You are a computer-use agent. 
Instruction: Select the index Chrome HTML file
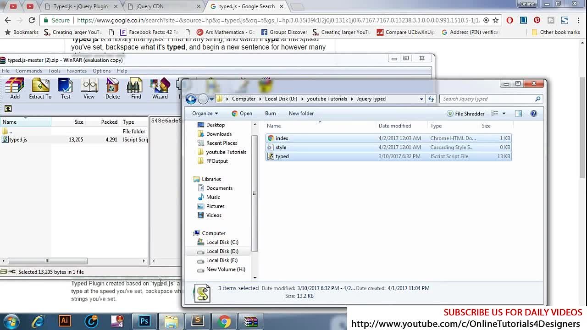[388, 138]
